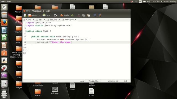Print the current document
This screenshot has width=177, height=99.
(55, 15)
